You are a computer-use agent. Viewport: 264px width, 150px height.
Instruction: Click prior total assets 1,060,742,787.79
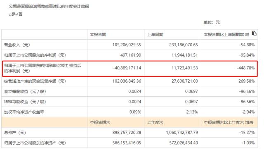pos(182,133)
